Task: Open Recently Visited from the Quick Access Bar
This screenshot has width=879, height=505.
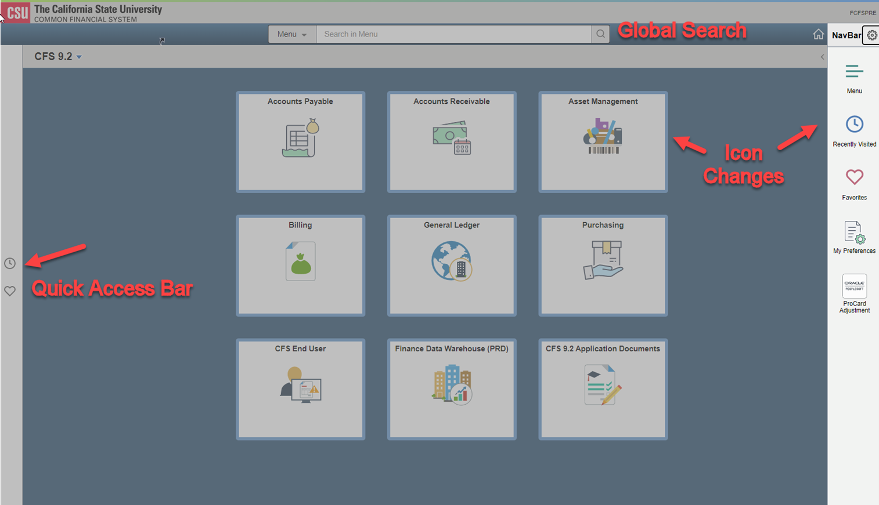Action: tap(10, 263)
